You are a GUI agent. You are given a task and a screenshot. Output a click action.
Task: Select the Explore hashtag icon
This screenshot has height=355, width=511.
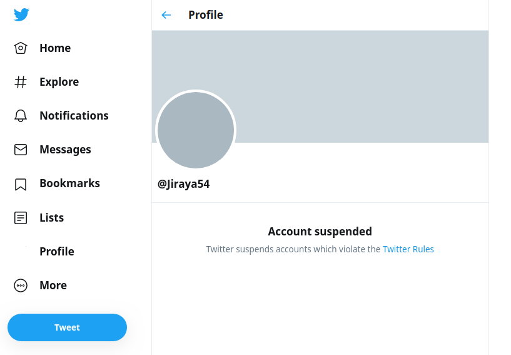tap(21, 82)
